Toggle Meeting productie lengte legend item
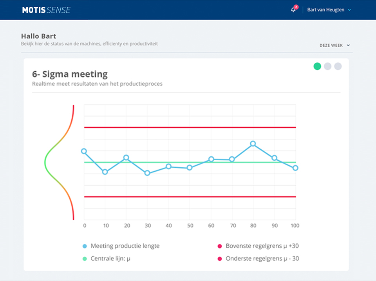This screenshot has height=281, width=376. pyautogui.click(x=125, y=246)
